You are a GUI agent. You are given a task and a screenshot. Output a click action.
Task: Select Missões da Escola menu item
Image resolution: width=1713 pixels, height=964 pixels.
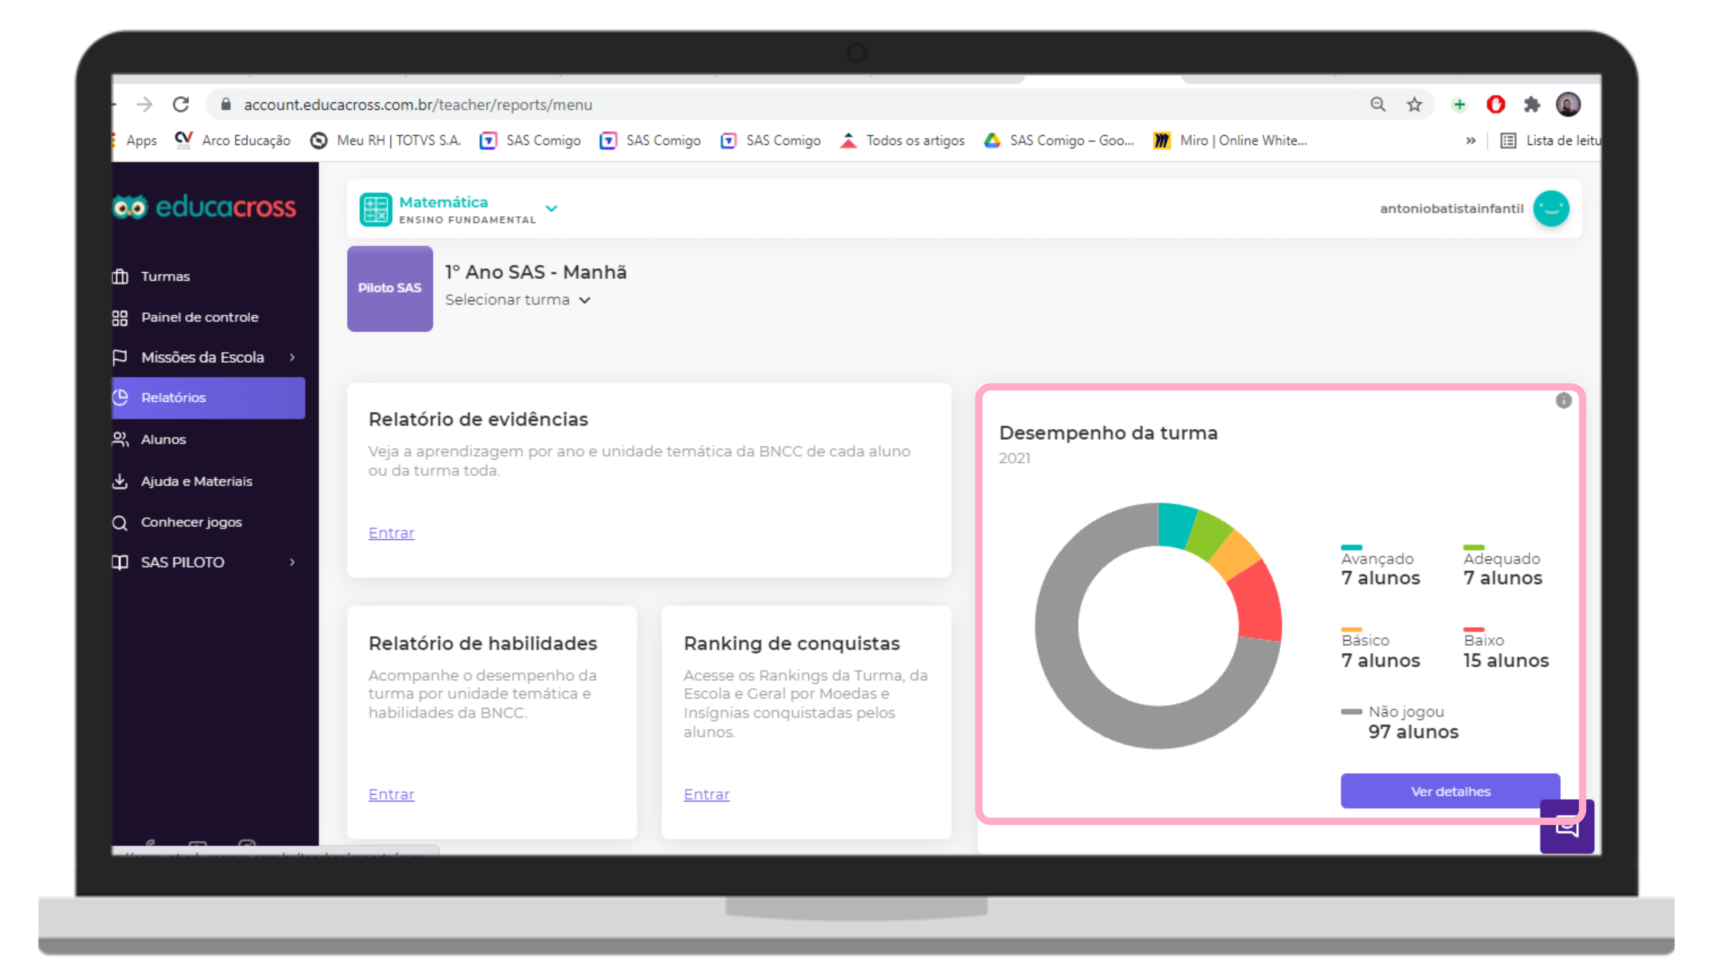tap(203, 358)
